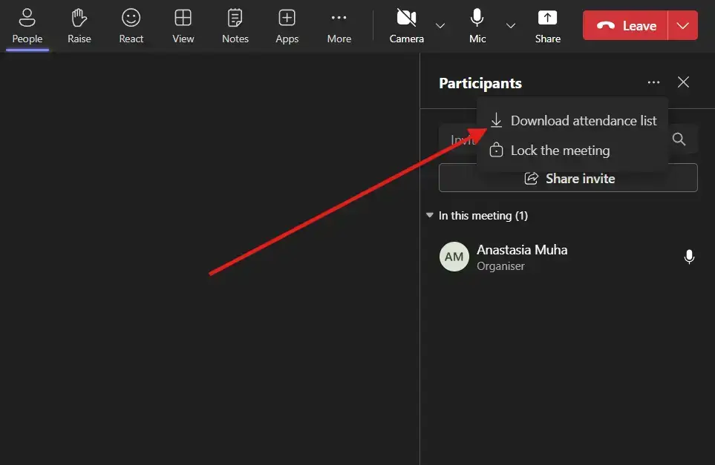
Task: Expand camera options dropdown arrow
Action: (x=440, y=26)
